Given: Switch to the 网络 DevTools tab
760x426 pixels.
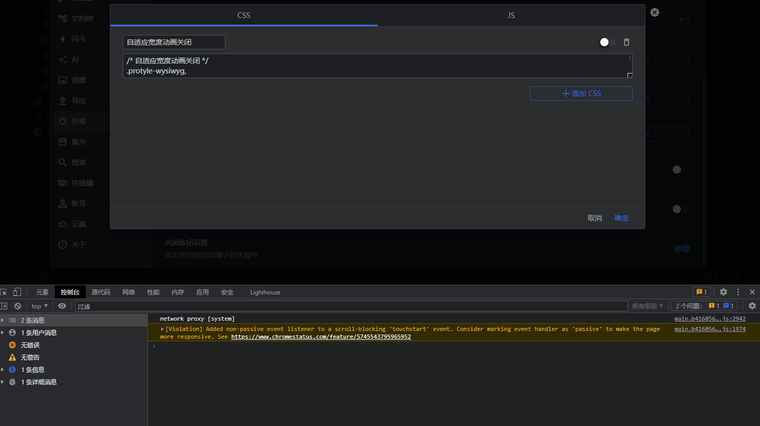Looking at the screenshot, I should 128,292.
